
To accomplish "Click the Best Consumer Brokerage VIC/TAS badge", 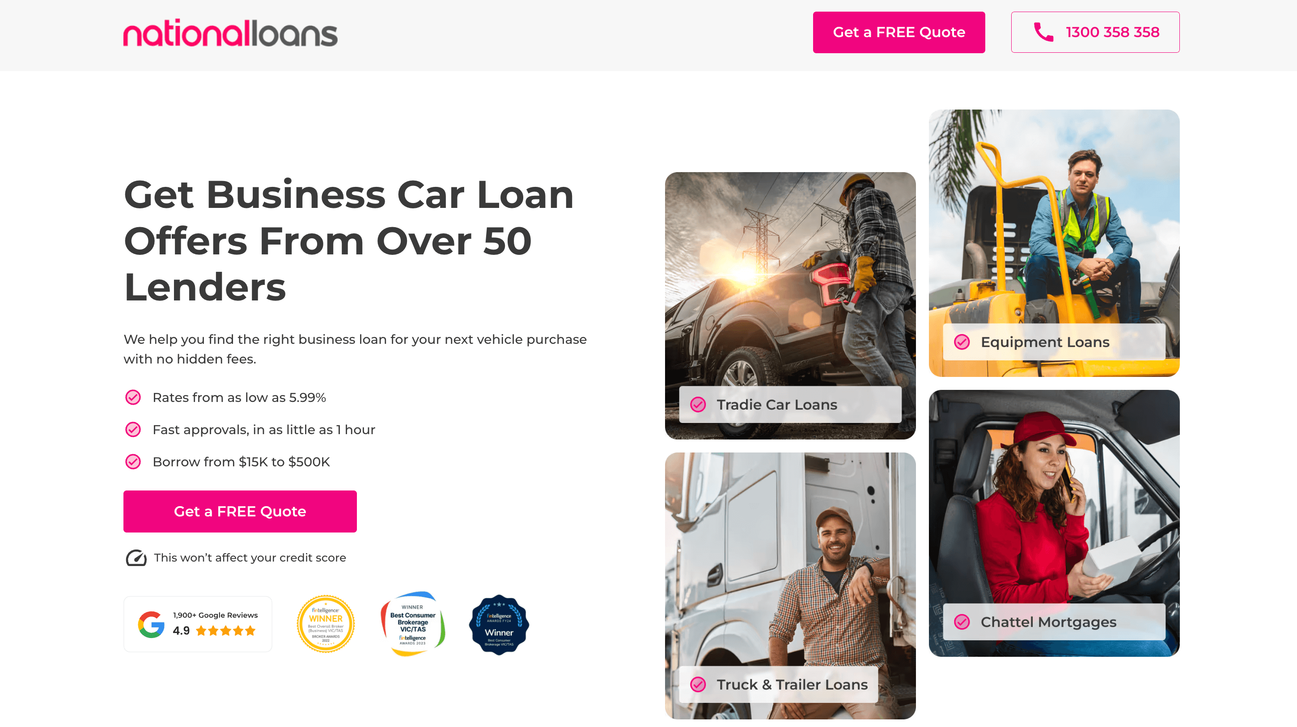I will pyautogui.click(x=413, y=624).
